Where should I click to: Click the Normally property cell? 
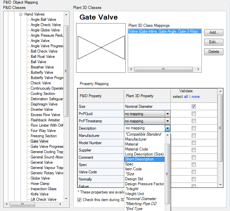pyautogui.click(x=101, y=179)
